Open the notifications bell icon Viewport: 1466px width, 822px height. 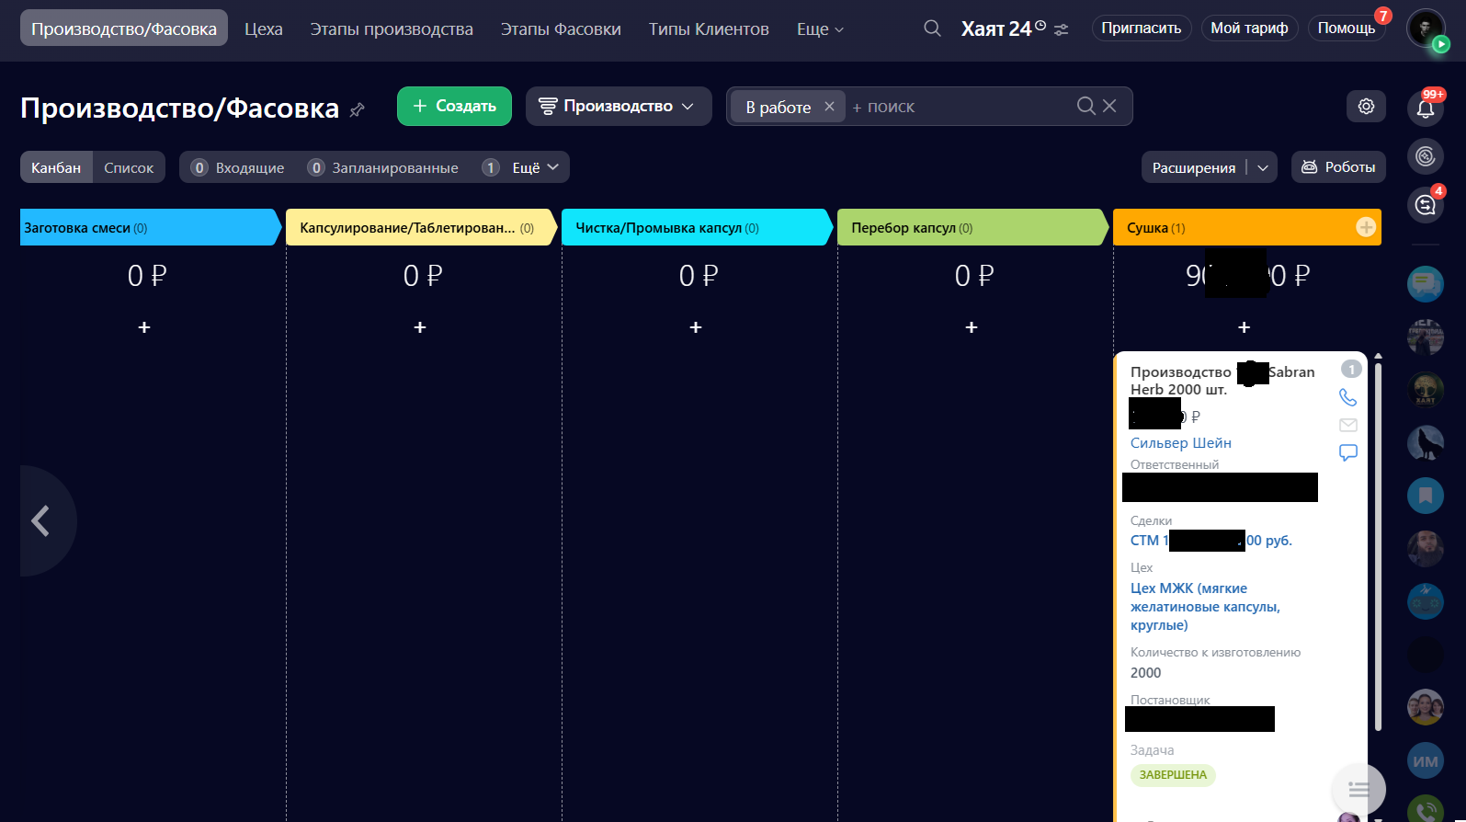click(1425, 108)
